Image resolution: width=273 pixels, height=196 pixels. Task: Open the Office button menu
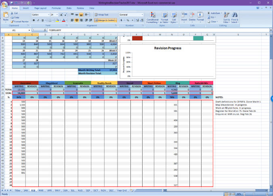(x=4, y=4)
